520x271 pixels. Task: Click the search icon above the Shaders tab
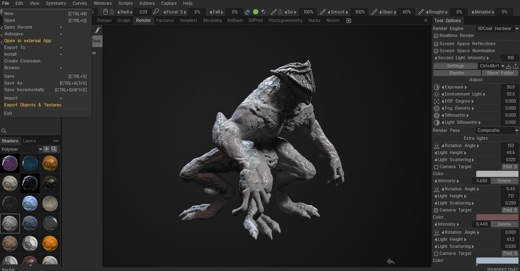tap(4, 131)
